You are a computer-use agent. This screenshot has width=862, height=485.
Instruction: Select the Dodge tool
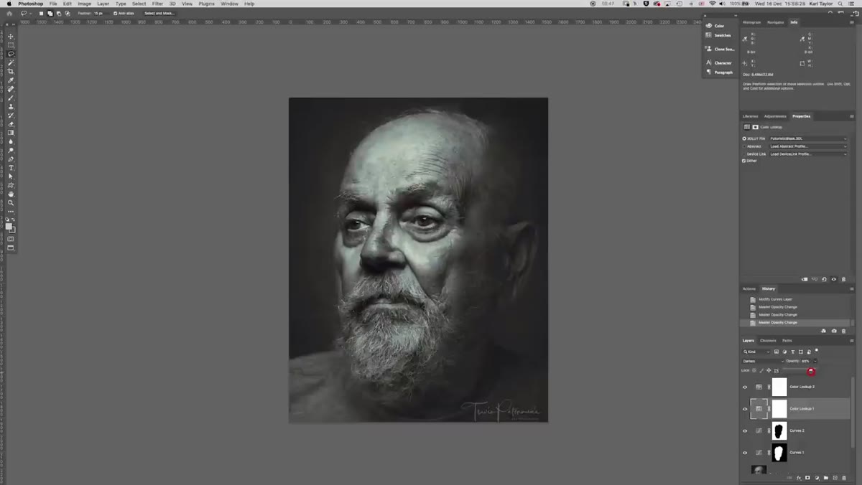11,150
